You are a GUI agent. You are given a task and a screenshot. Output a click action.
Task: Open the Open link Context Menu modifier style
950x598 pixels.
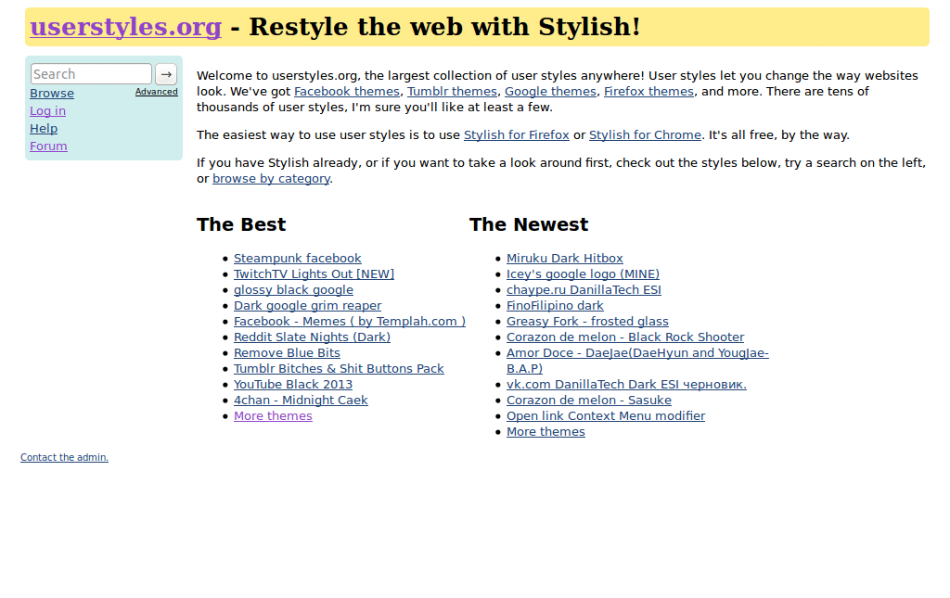click(x=606, y=415)
